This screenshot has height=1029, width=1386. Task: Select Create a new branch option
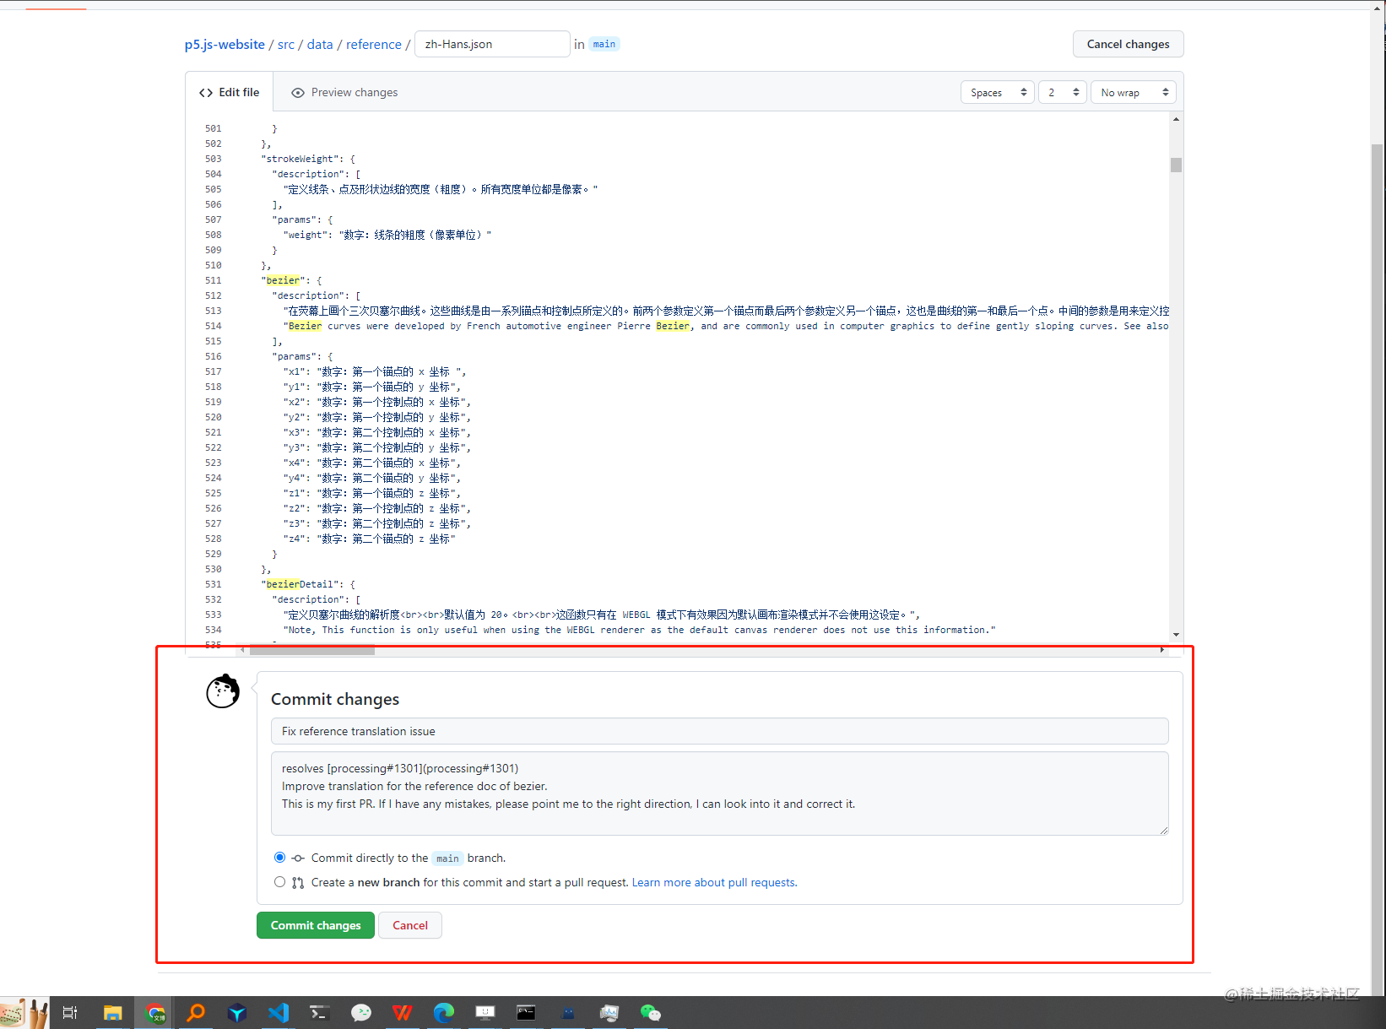pyautogui.click(x=279, y=881)
